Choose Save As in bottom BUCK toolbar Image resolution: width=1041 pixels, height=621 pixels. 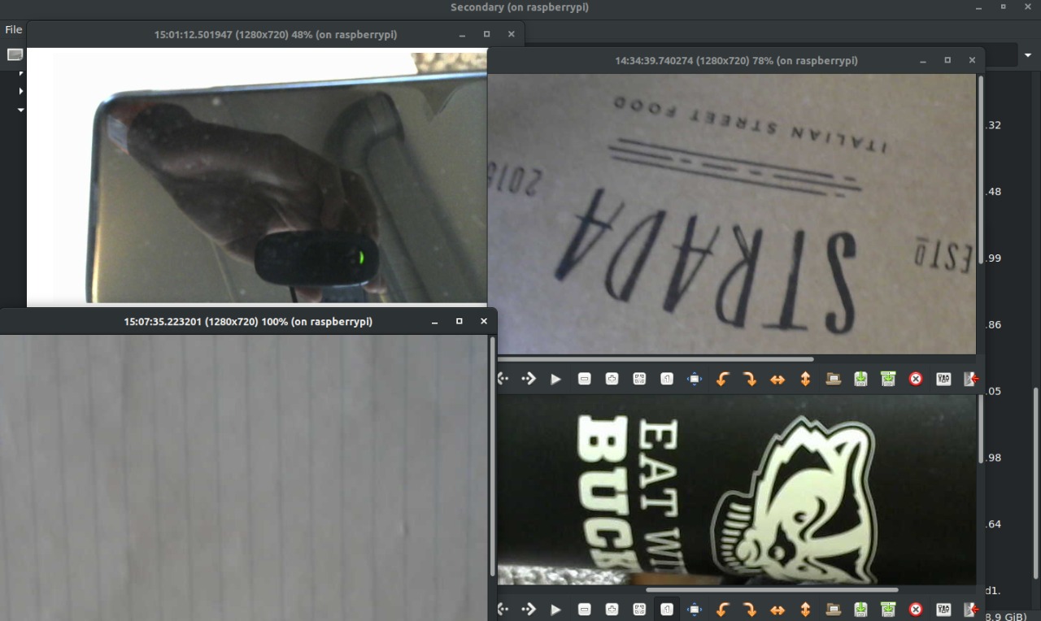tap(888, 609)
